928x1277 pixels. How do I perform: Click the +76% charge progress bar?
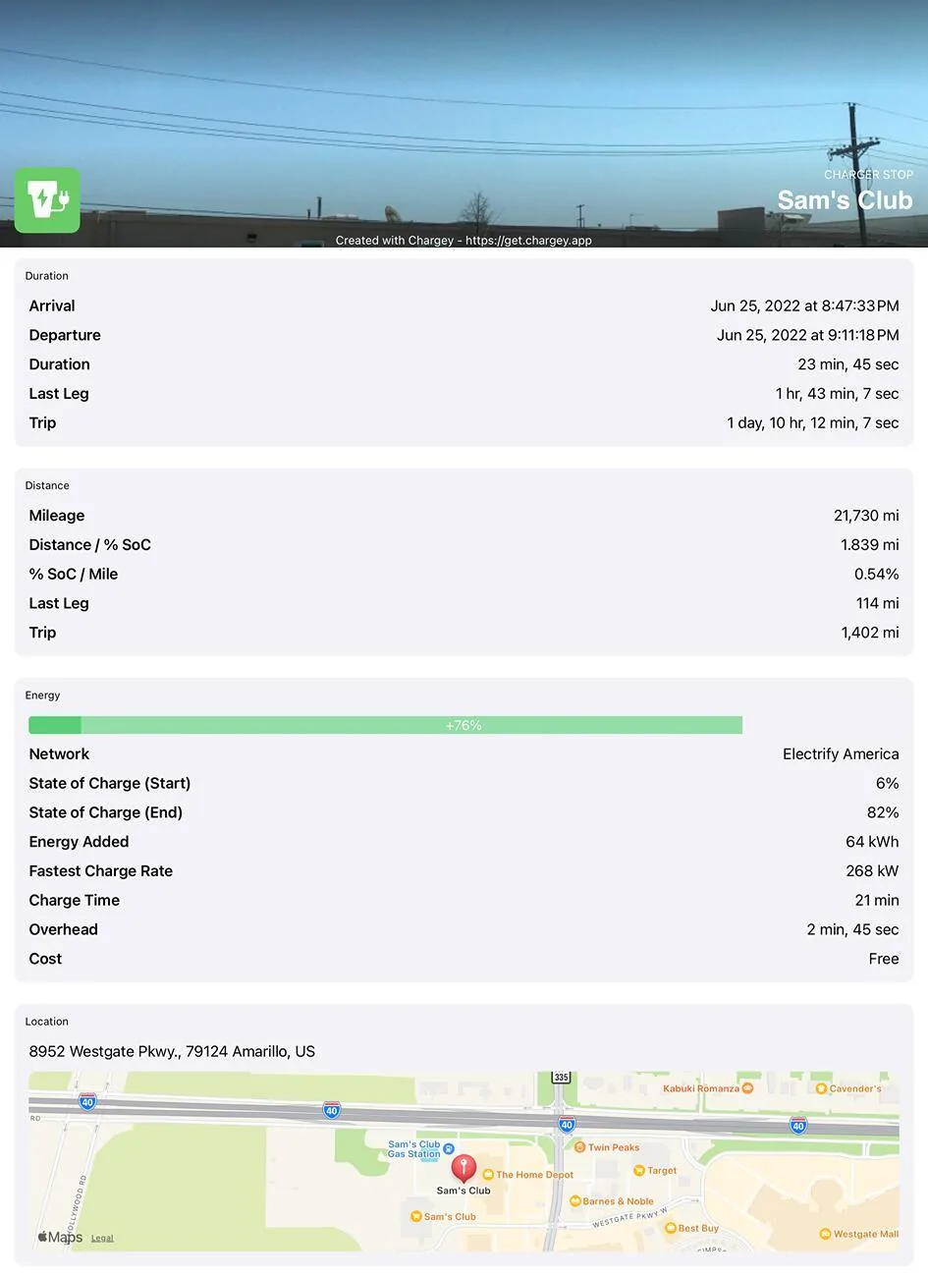[385, 725]
